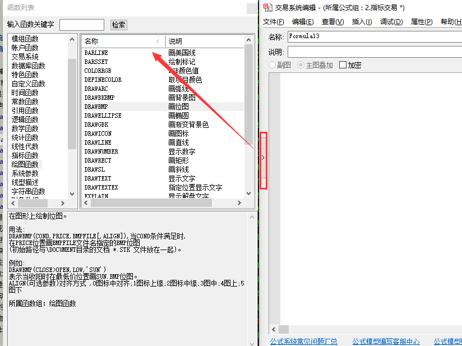Click the function keyword input field

[x=82, y=25]
